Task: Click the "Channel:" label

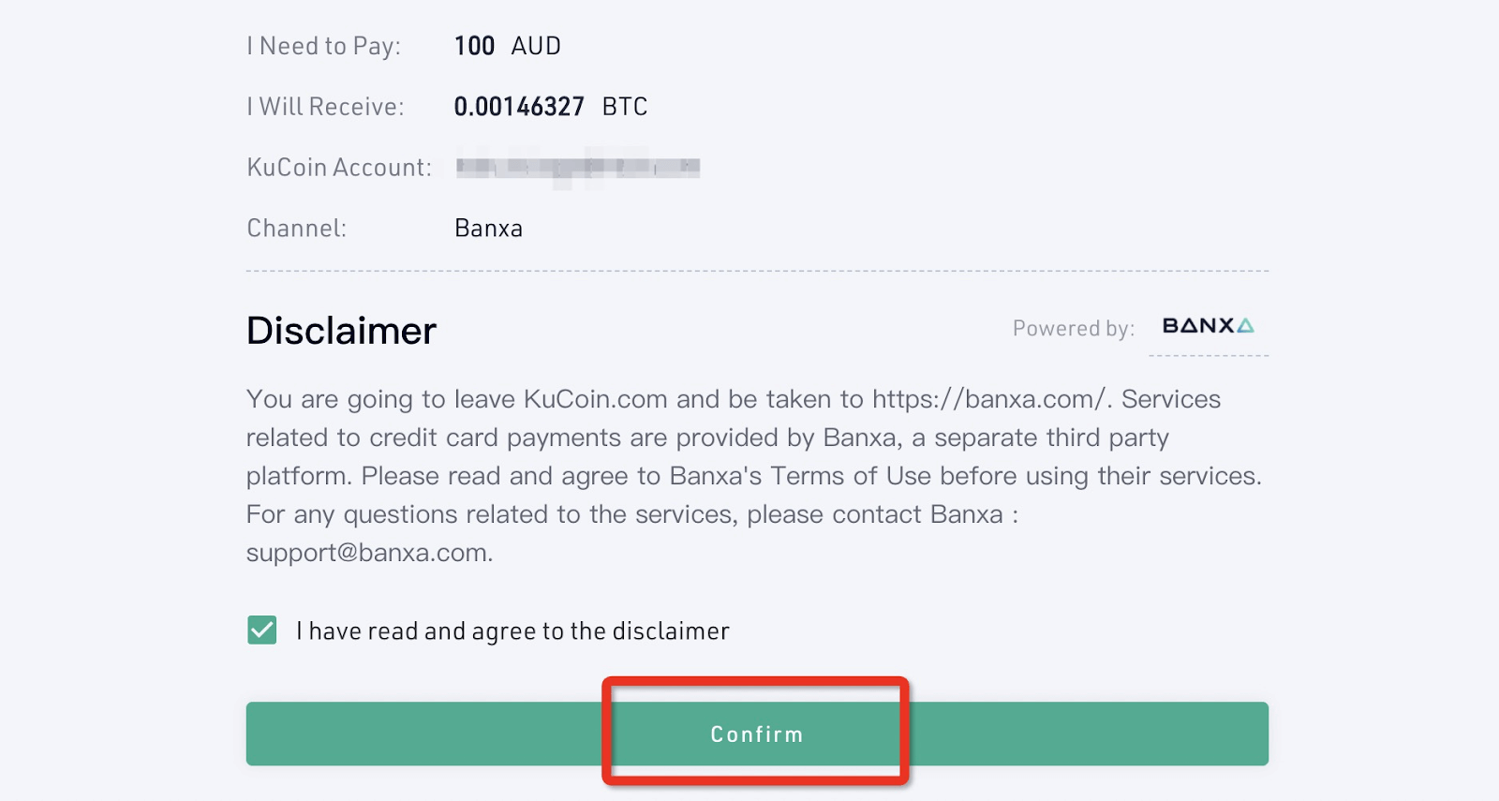Action: pos(296,229)
